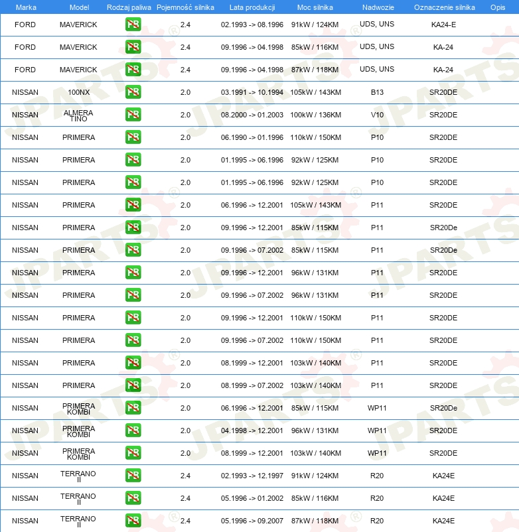Click the 08.2000 -> 01.2003 production dates
The height and width of the screenshot is (532, 519).
(x=252, y=115)
